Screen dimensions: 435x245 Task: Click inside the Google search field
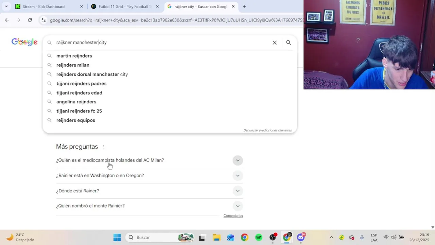point(162,43)
